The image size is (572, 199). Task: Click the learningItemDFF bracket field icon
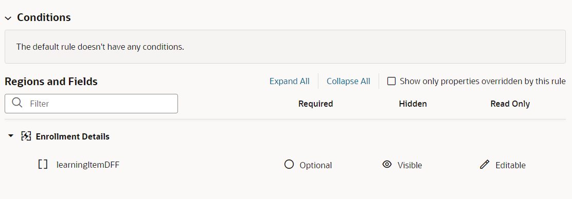click(x=43, y=165)
